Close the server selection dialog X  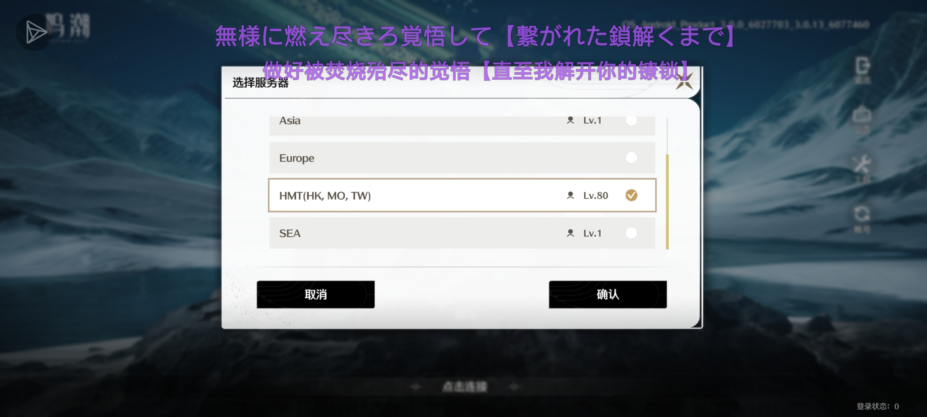click(x=684, y=82)
